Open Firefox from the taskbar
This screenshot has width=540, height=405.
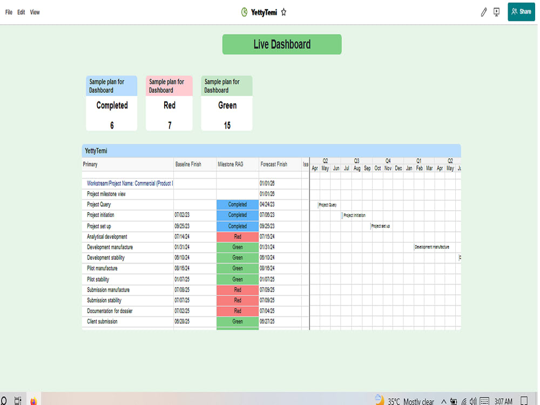[x=33, y=401]
